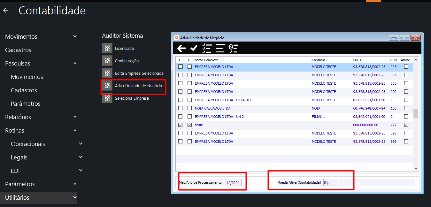Expand the Operacionais submenu
Screen dimensions: 431x207
[81, 144]
